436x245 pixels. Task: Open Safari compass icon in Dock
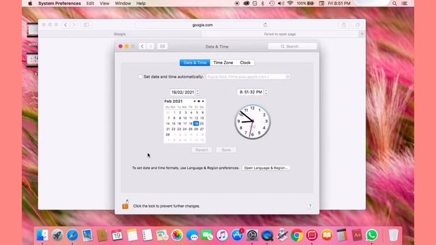click(x=72, y=235)
